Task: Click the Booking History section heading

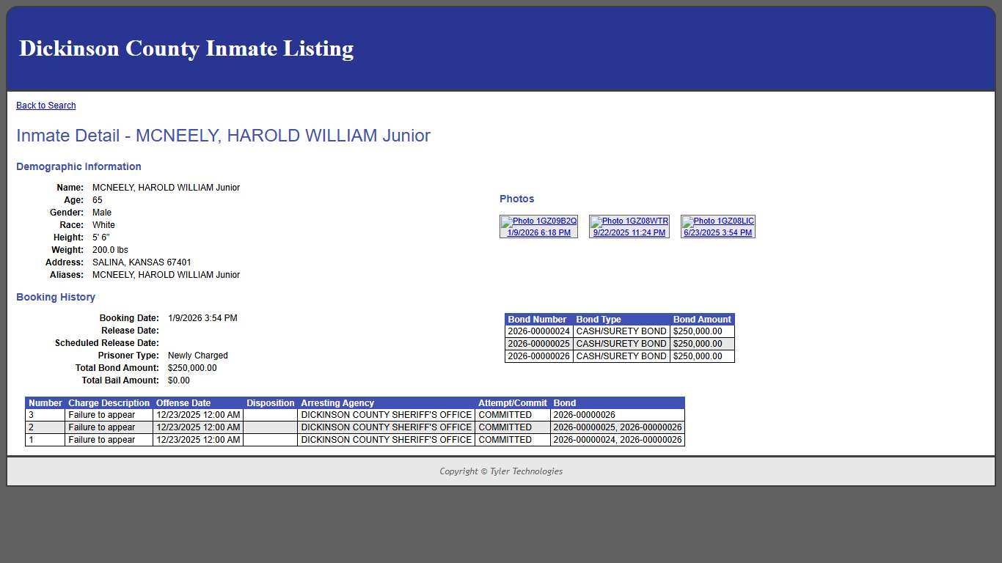Action: (55, 297)
